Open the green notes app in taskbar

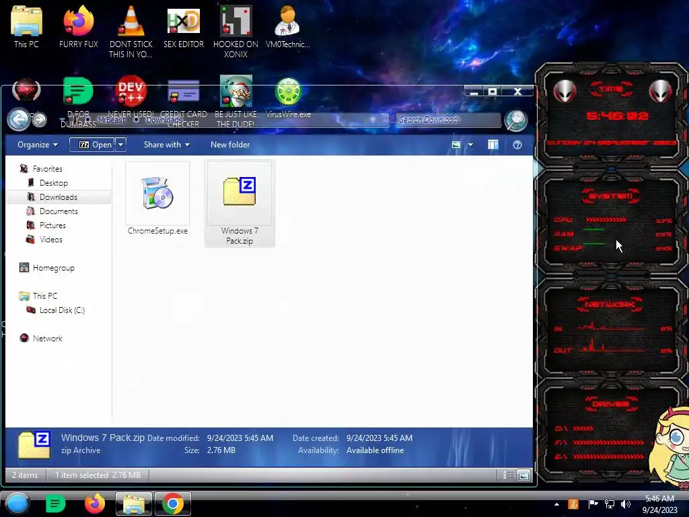tap(55, 504)
